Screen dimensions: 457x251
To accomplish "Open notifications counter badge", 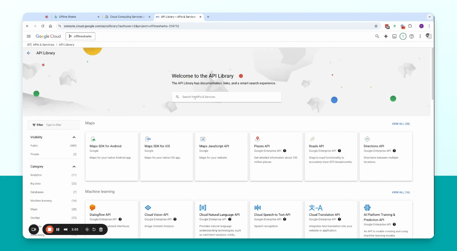I will [x=403, y=36].
